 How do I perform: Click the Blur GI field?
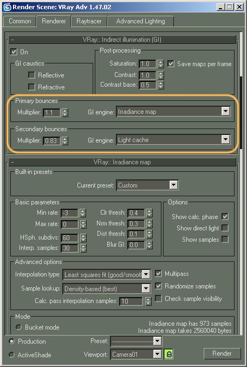[136, 245]
